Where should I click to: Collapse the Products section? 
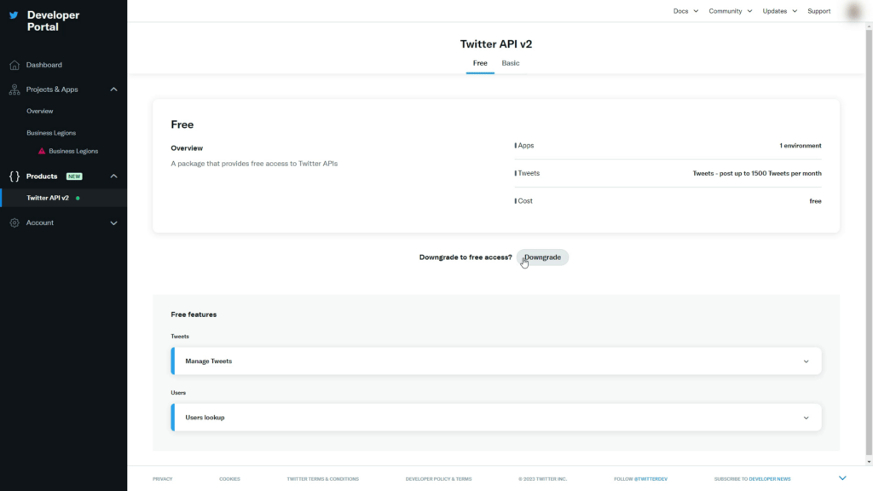pyautogui.click(x=113, y=176)
